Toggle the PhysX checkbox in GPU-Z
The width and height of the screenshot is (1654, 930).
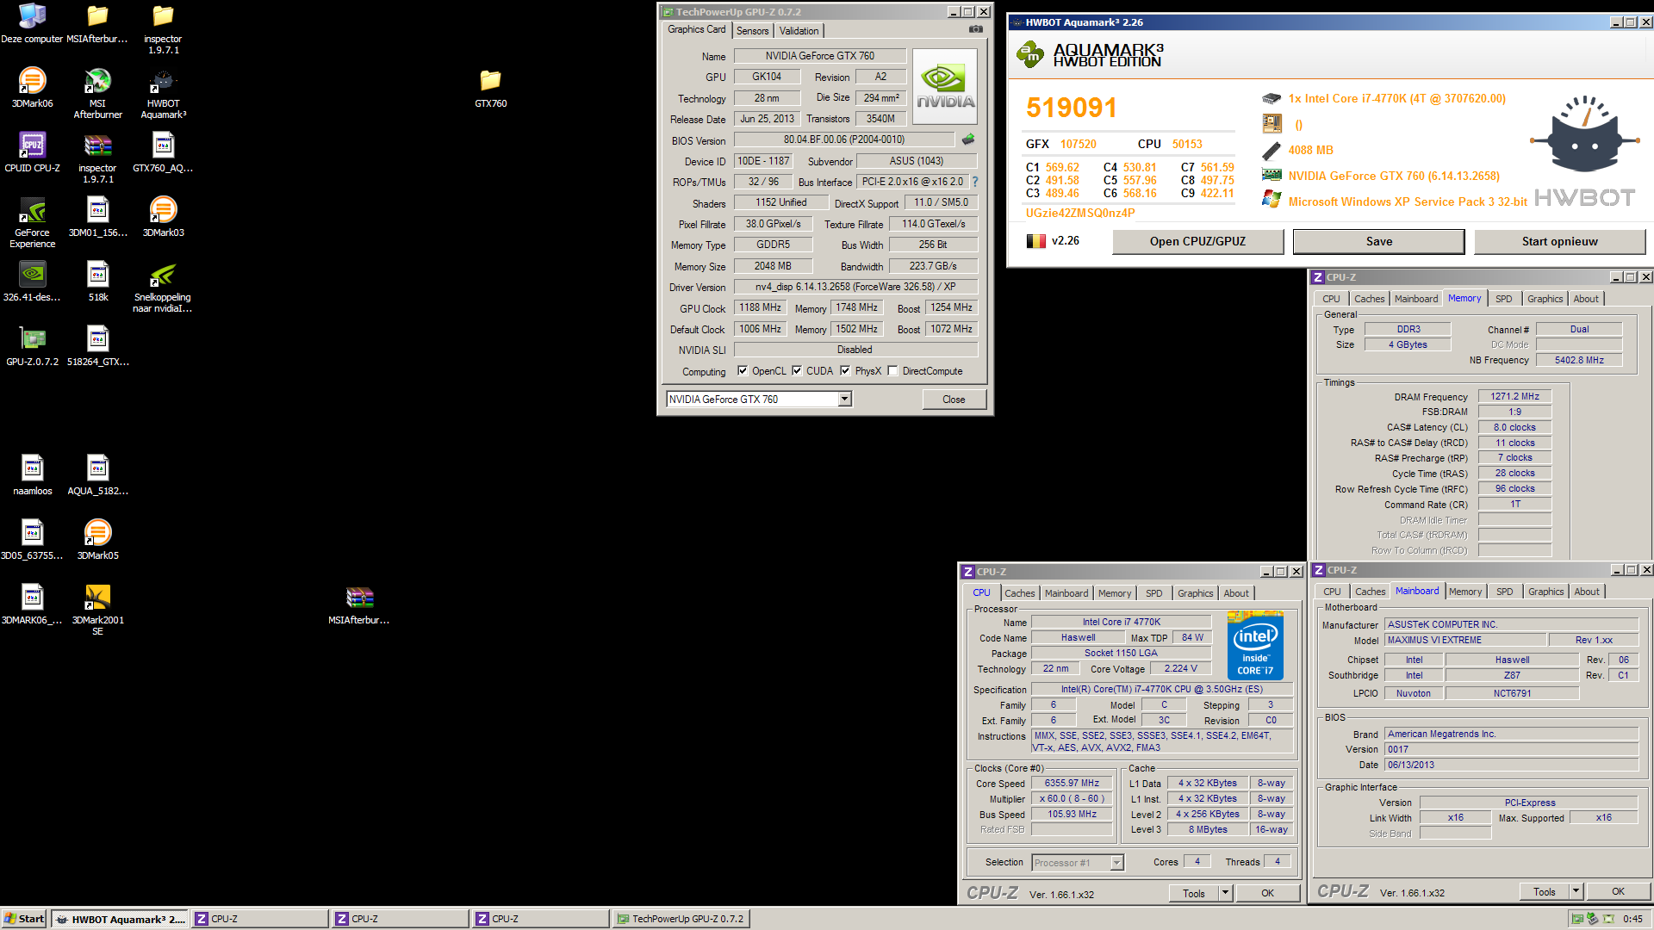[845, 371]
